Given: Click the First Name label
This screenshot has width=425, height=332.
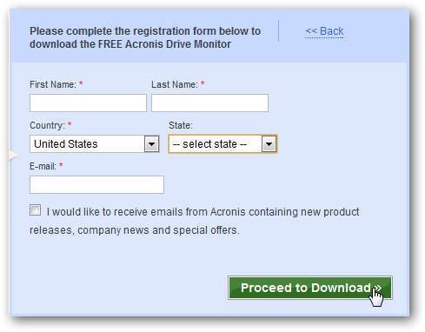Looking at the screenshot, I should click(53, 84).
